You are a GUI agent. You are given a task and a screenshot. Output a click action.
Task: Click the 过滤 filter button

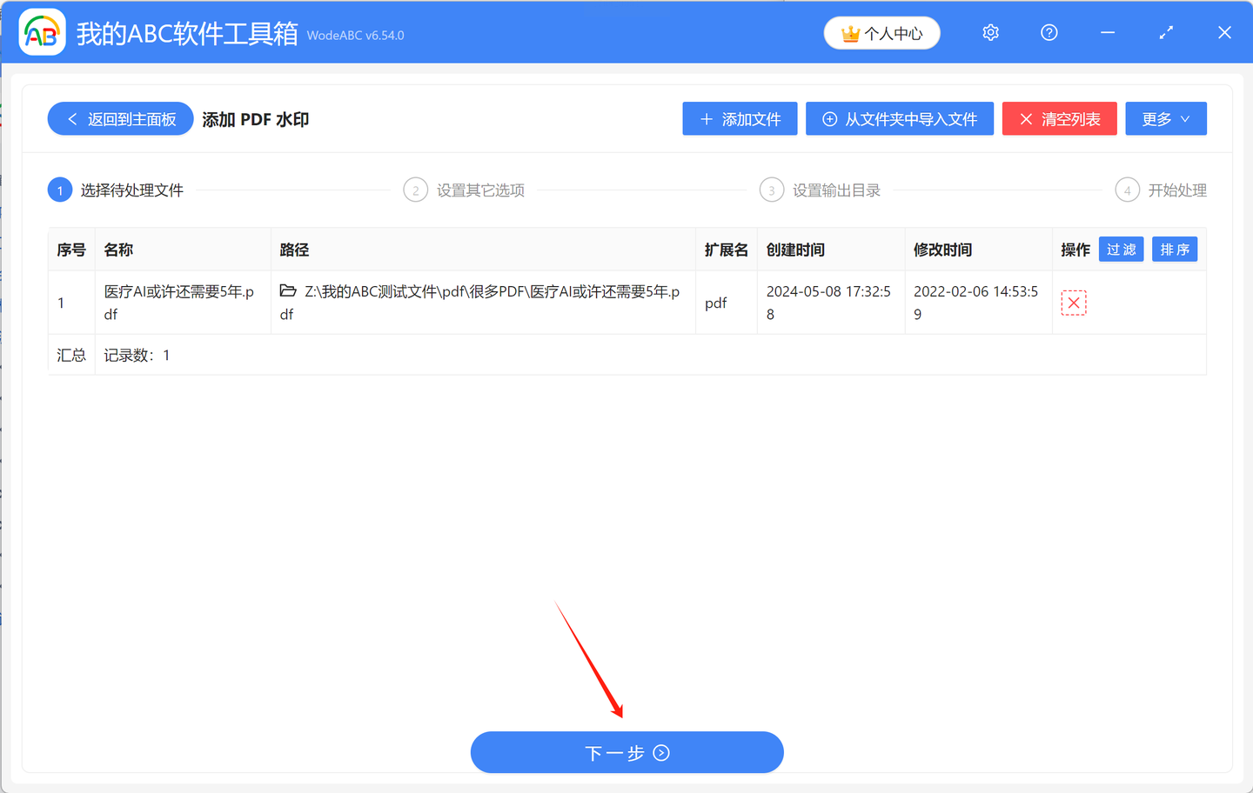(x=1122, y=250)
